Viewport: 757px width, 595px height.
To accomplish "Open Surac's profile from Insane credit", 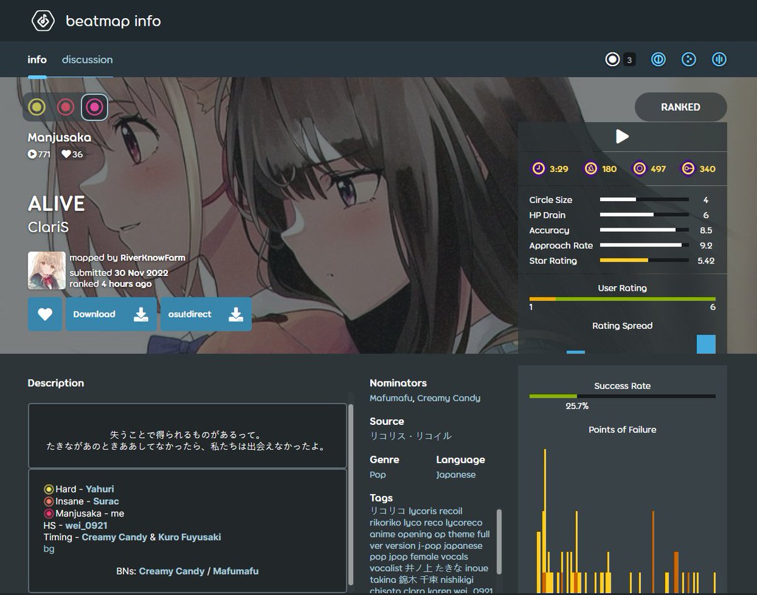I will coord(106,501).
